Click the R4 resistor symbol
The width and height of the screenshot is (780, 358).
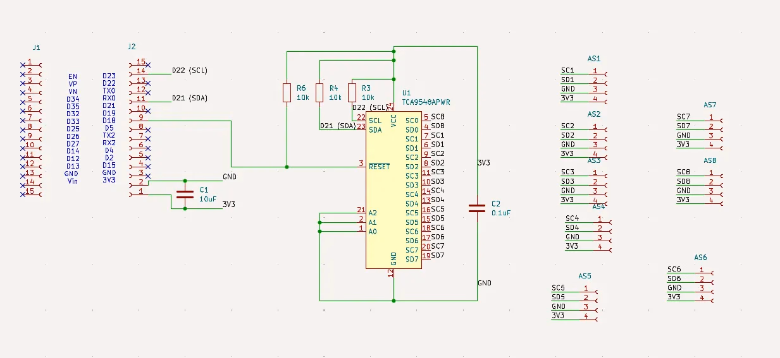coord(319,93)
